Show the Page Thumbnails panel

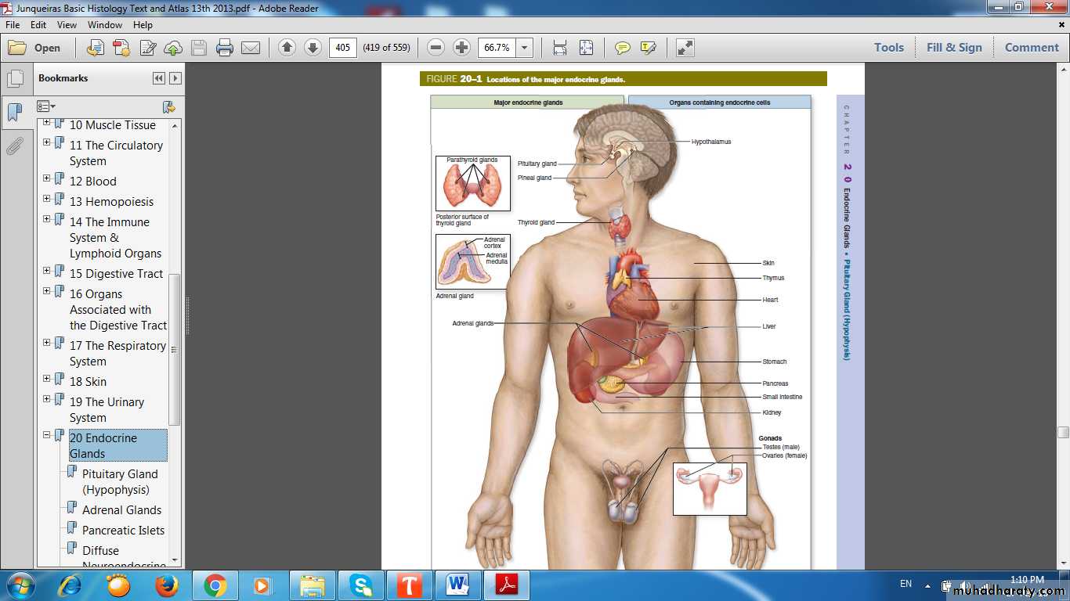coord(15,79)
